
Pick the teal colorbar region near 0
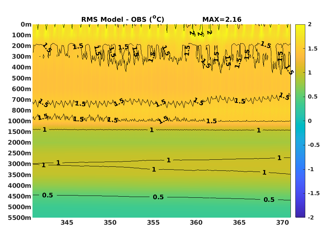tap(300, 121)
